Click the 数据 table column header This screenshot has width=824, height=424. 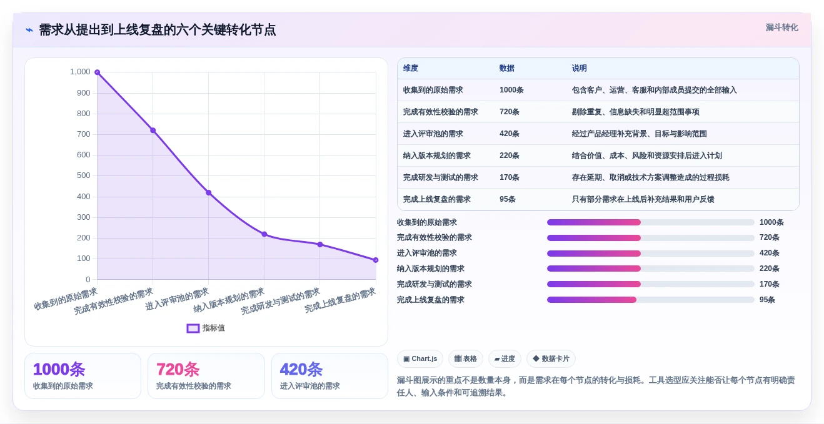click(x=507, y=68)
